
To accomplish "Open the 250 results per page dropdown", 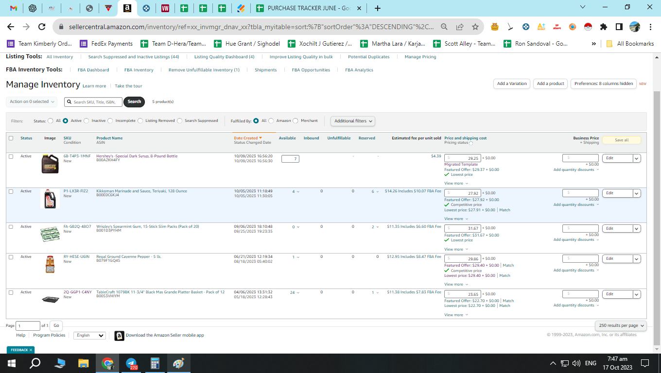I will tap(621, 325).
